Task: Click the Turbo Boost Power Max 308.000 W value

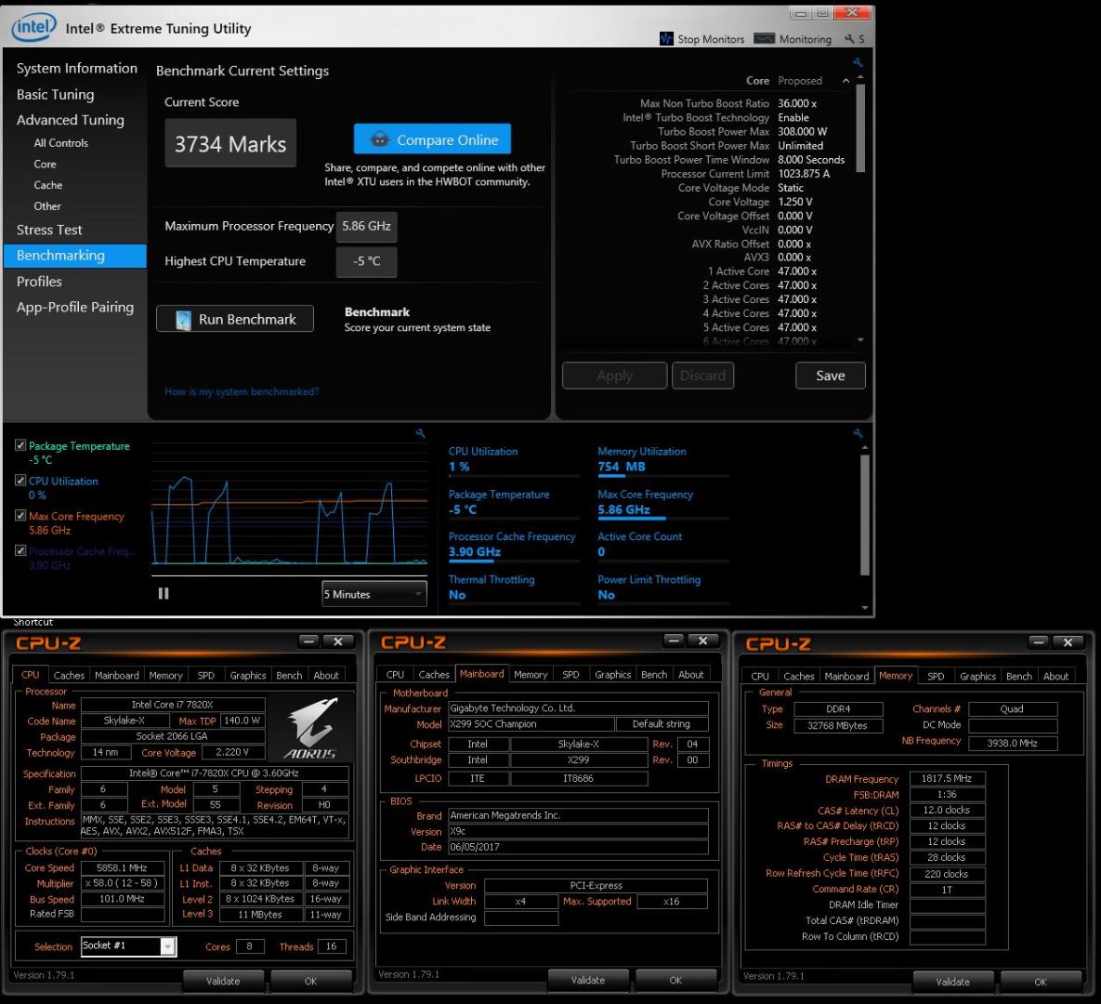Action: pos(802,131)
